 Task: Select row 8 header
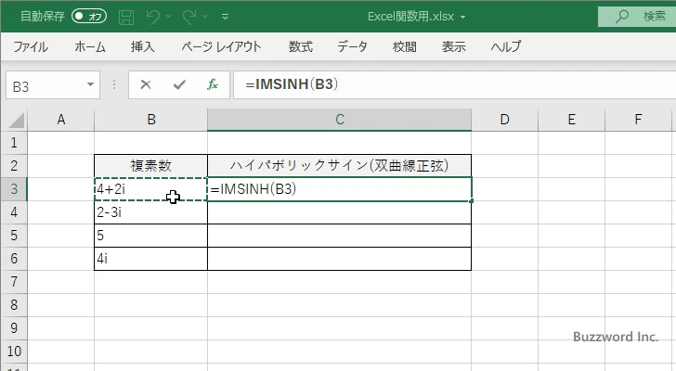click(14, 305)
